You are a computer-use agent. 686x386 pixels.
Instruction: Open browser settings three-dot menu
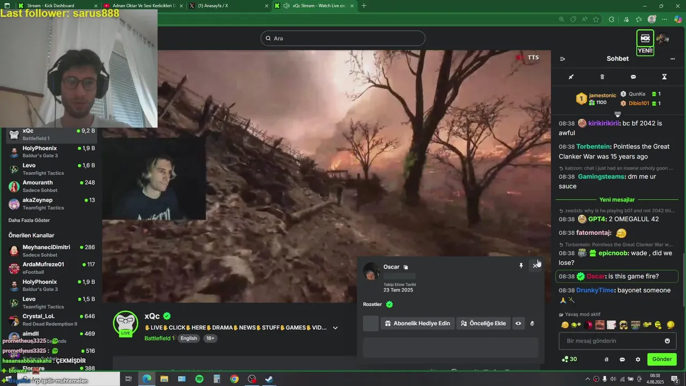pyautogui.click(x=665, y=19)
